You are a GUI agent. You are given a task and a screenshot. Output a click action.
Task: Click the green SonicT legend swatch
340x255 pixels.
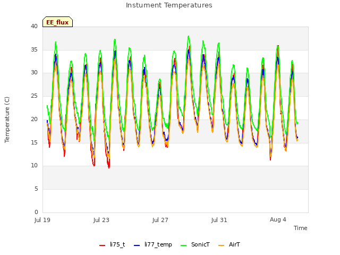(183, 245)
